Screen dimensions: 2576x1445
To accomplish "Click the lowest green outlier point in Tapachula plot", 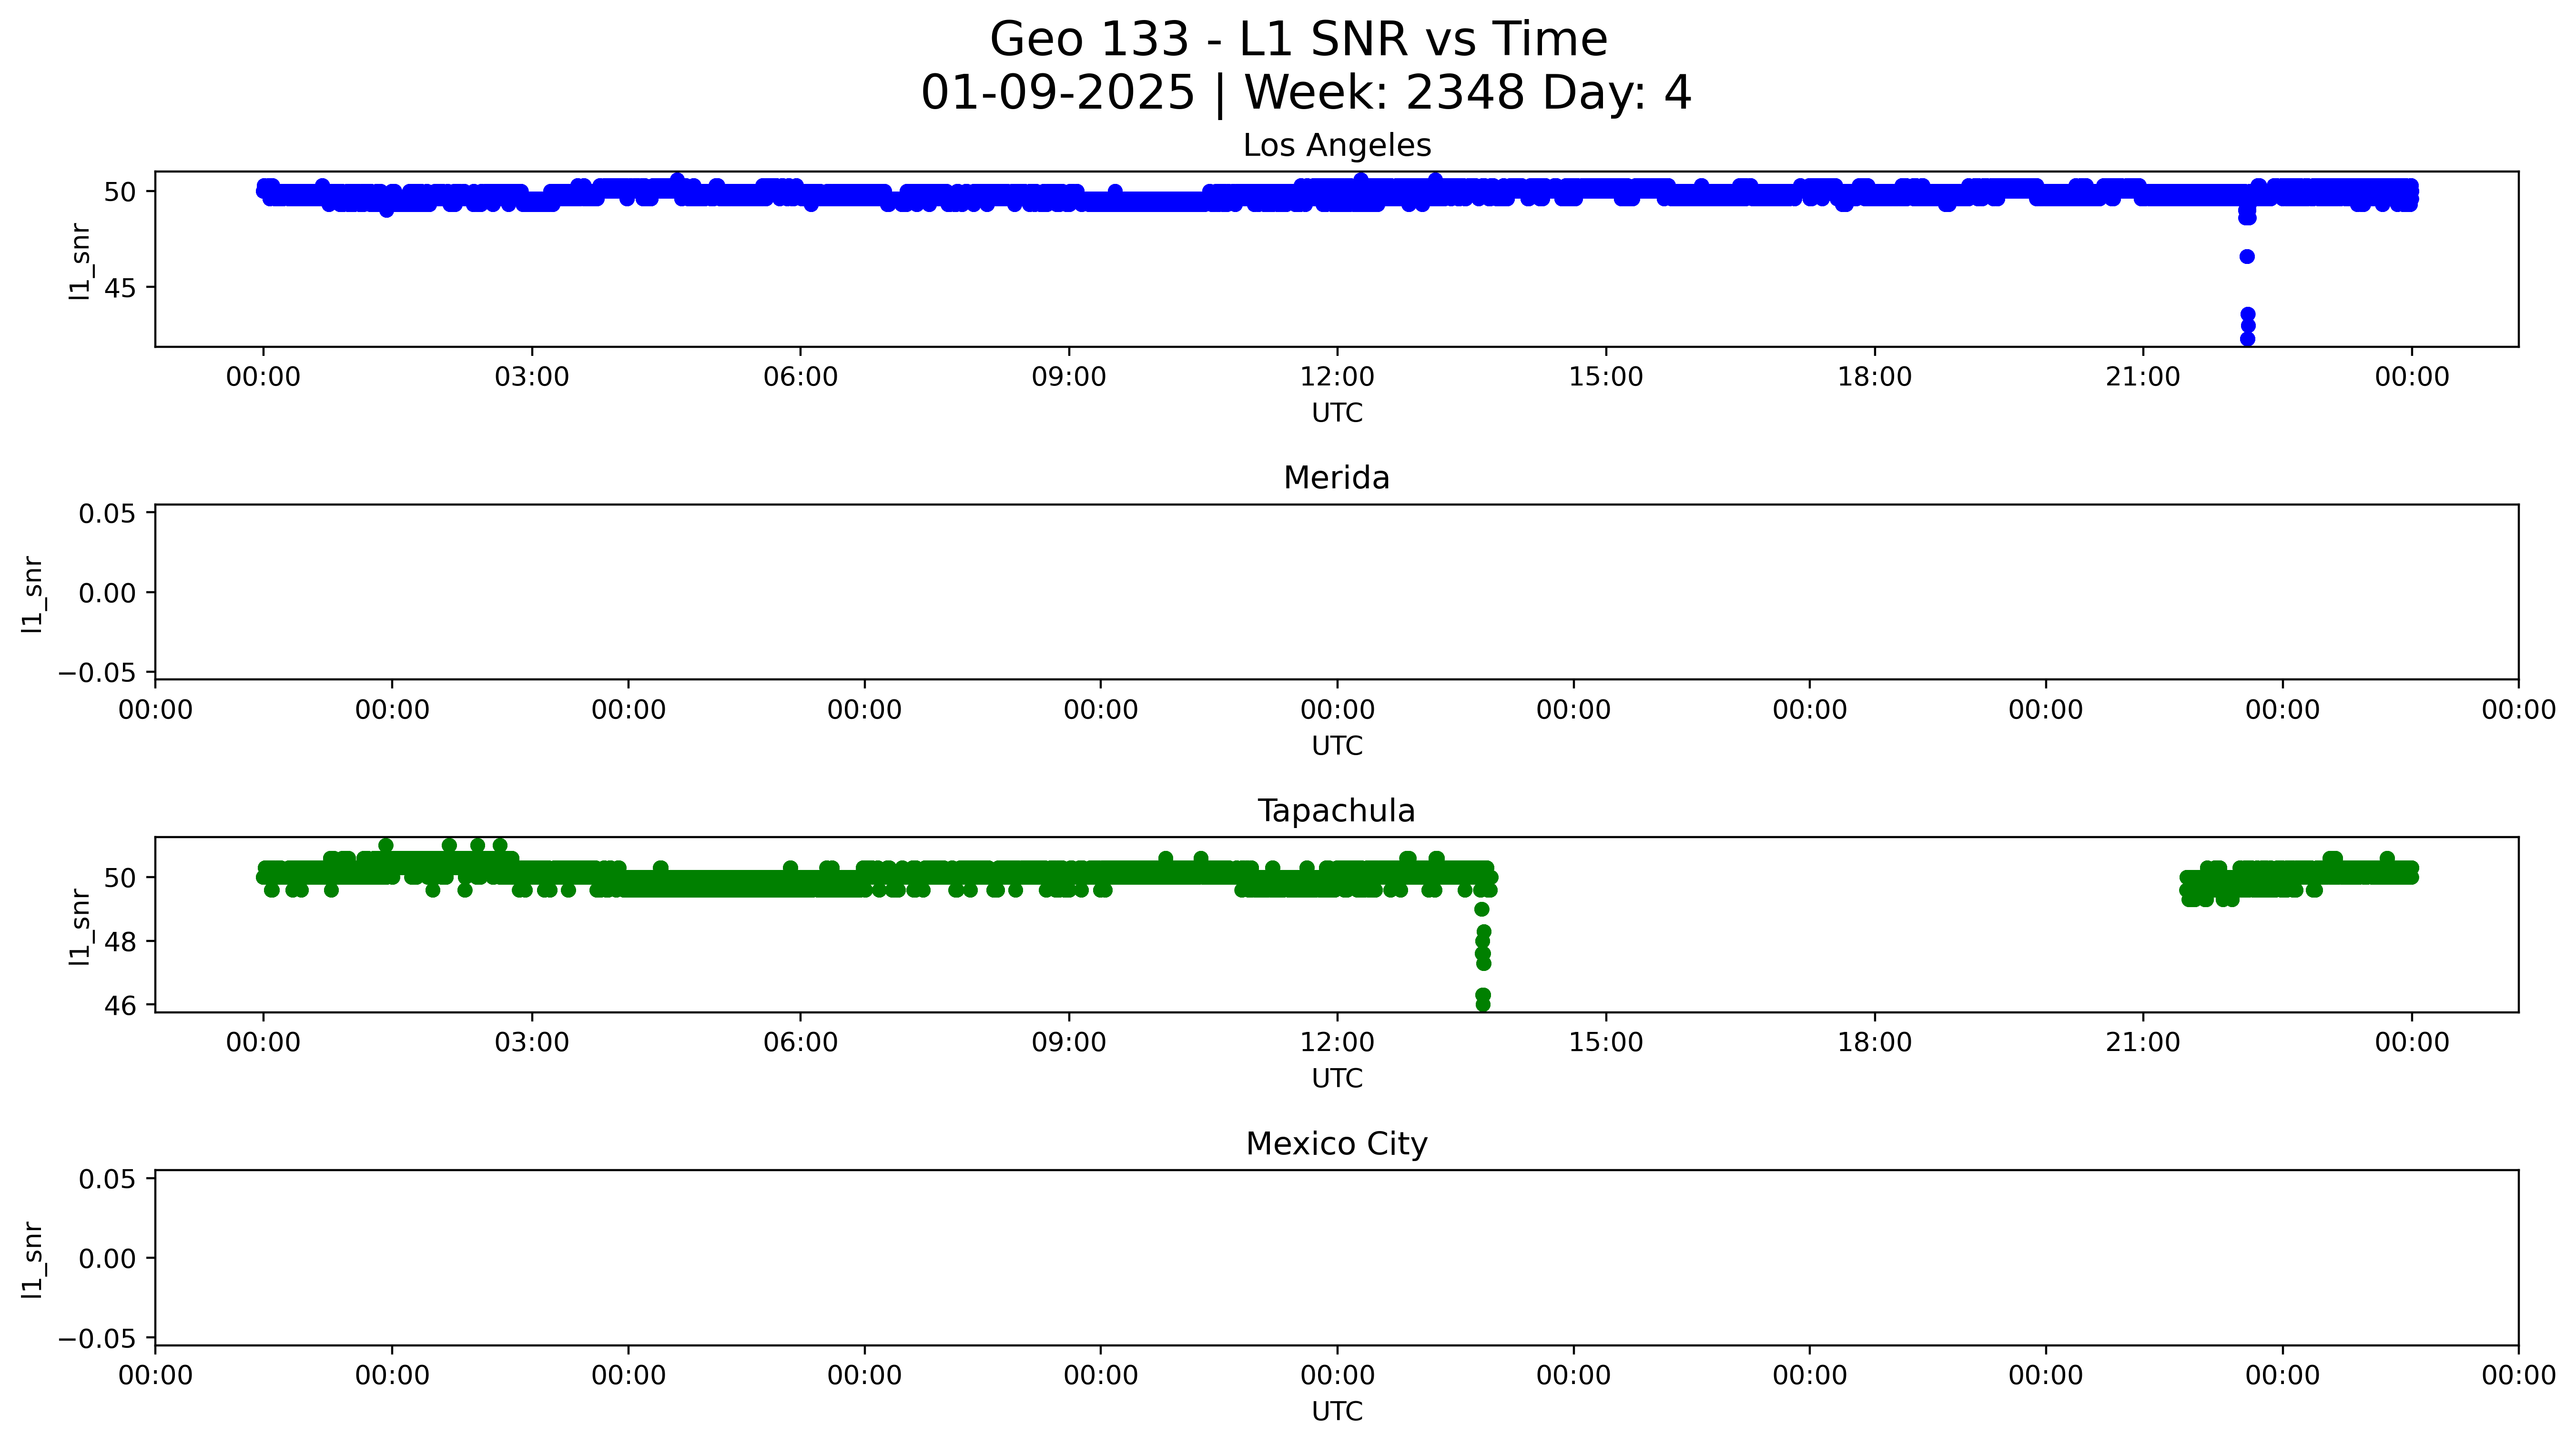I will [1483, 1004].
